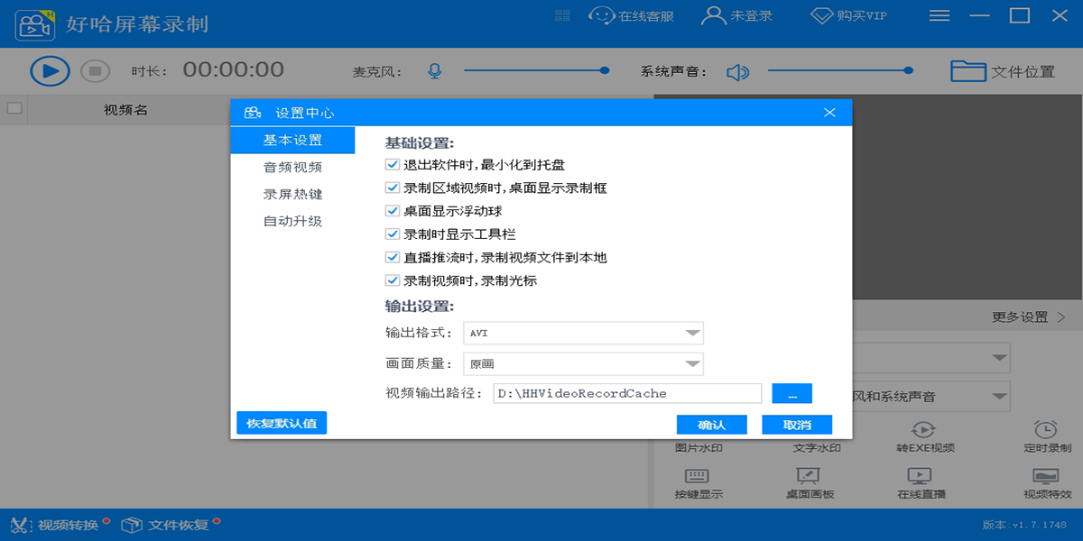This screenshot has height=541, width=1083.
Task: Click the 00:00:00 duration display
Action: click(234, 69)
